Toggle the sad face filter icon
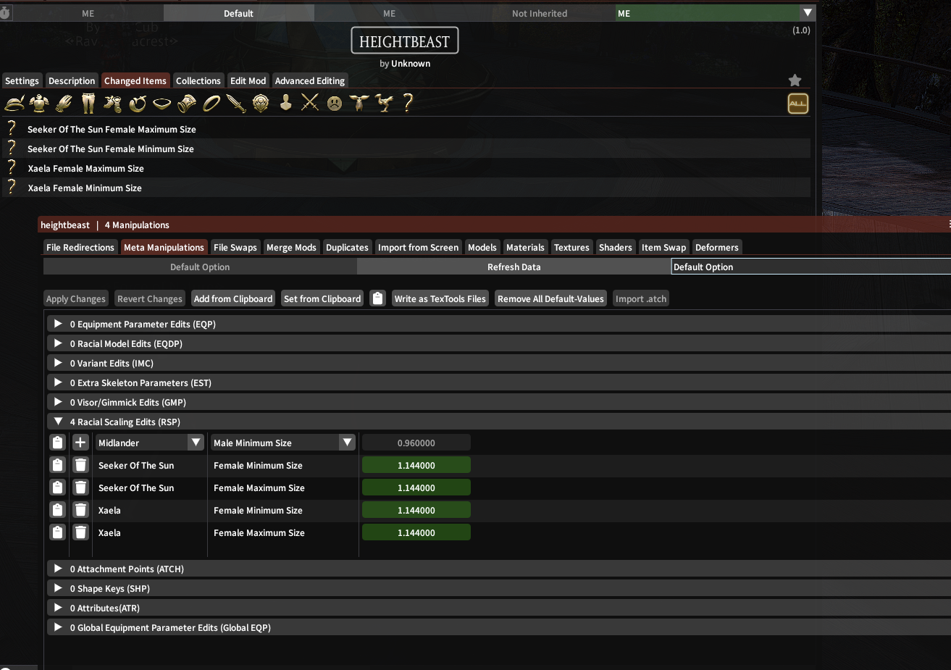 click(x=334, y=104)
